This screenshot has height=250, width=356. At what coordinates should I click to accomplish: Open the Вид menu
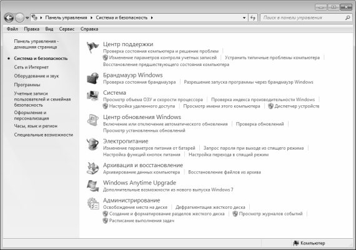tap(49, 29)
